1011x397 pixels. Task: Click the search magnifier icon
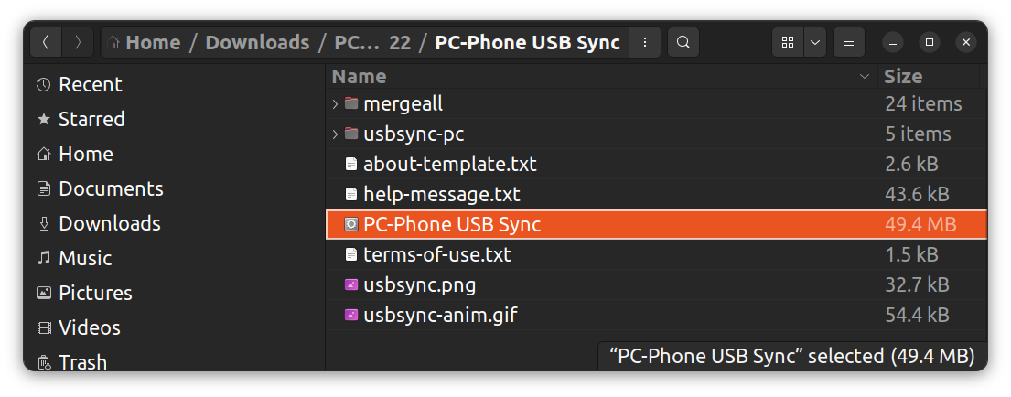(x=683, y=42)
